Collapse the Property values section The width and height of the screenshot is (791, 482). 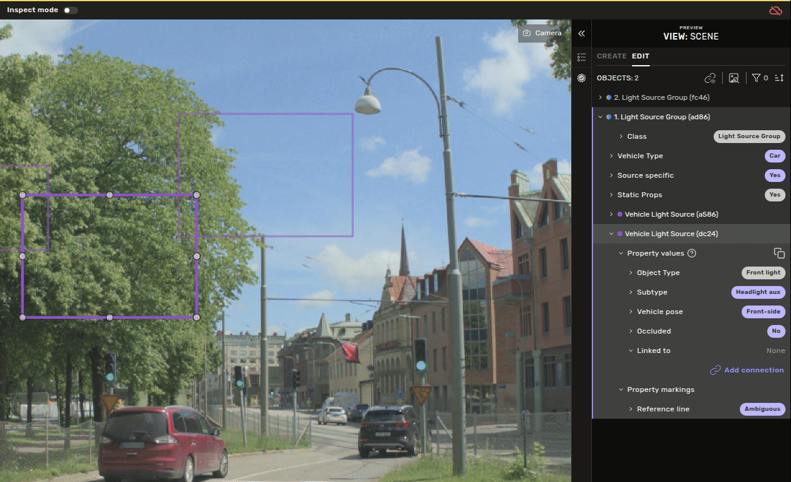coord(621,253)
